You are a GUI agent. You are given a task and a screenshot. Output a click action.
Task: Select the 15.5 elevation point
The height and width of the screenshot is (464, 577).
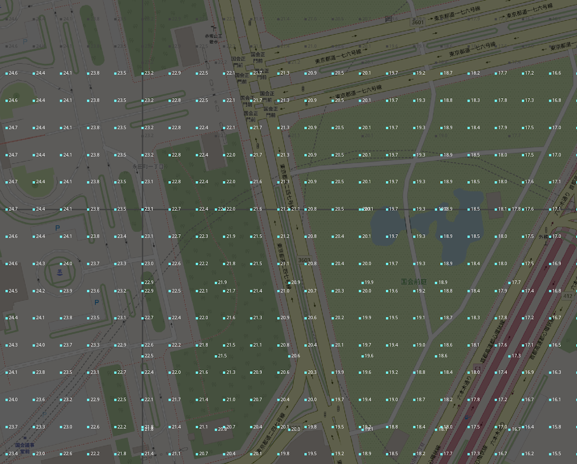coord(550,454)
